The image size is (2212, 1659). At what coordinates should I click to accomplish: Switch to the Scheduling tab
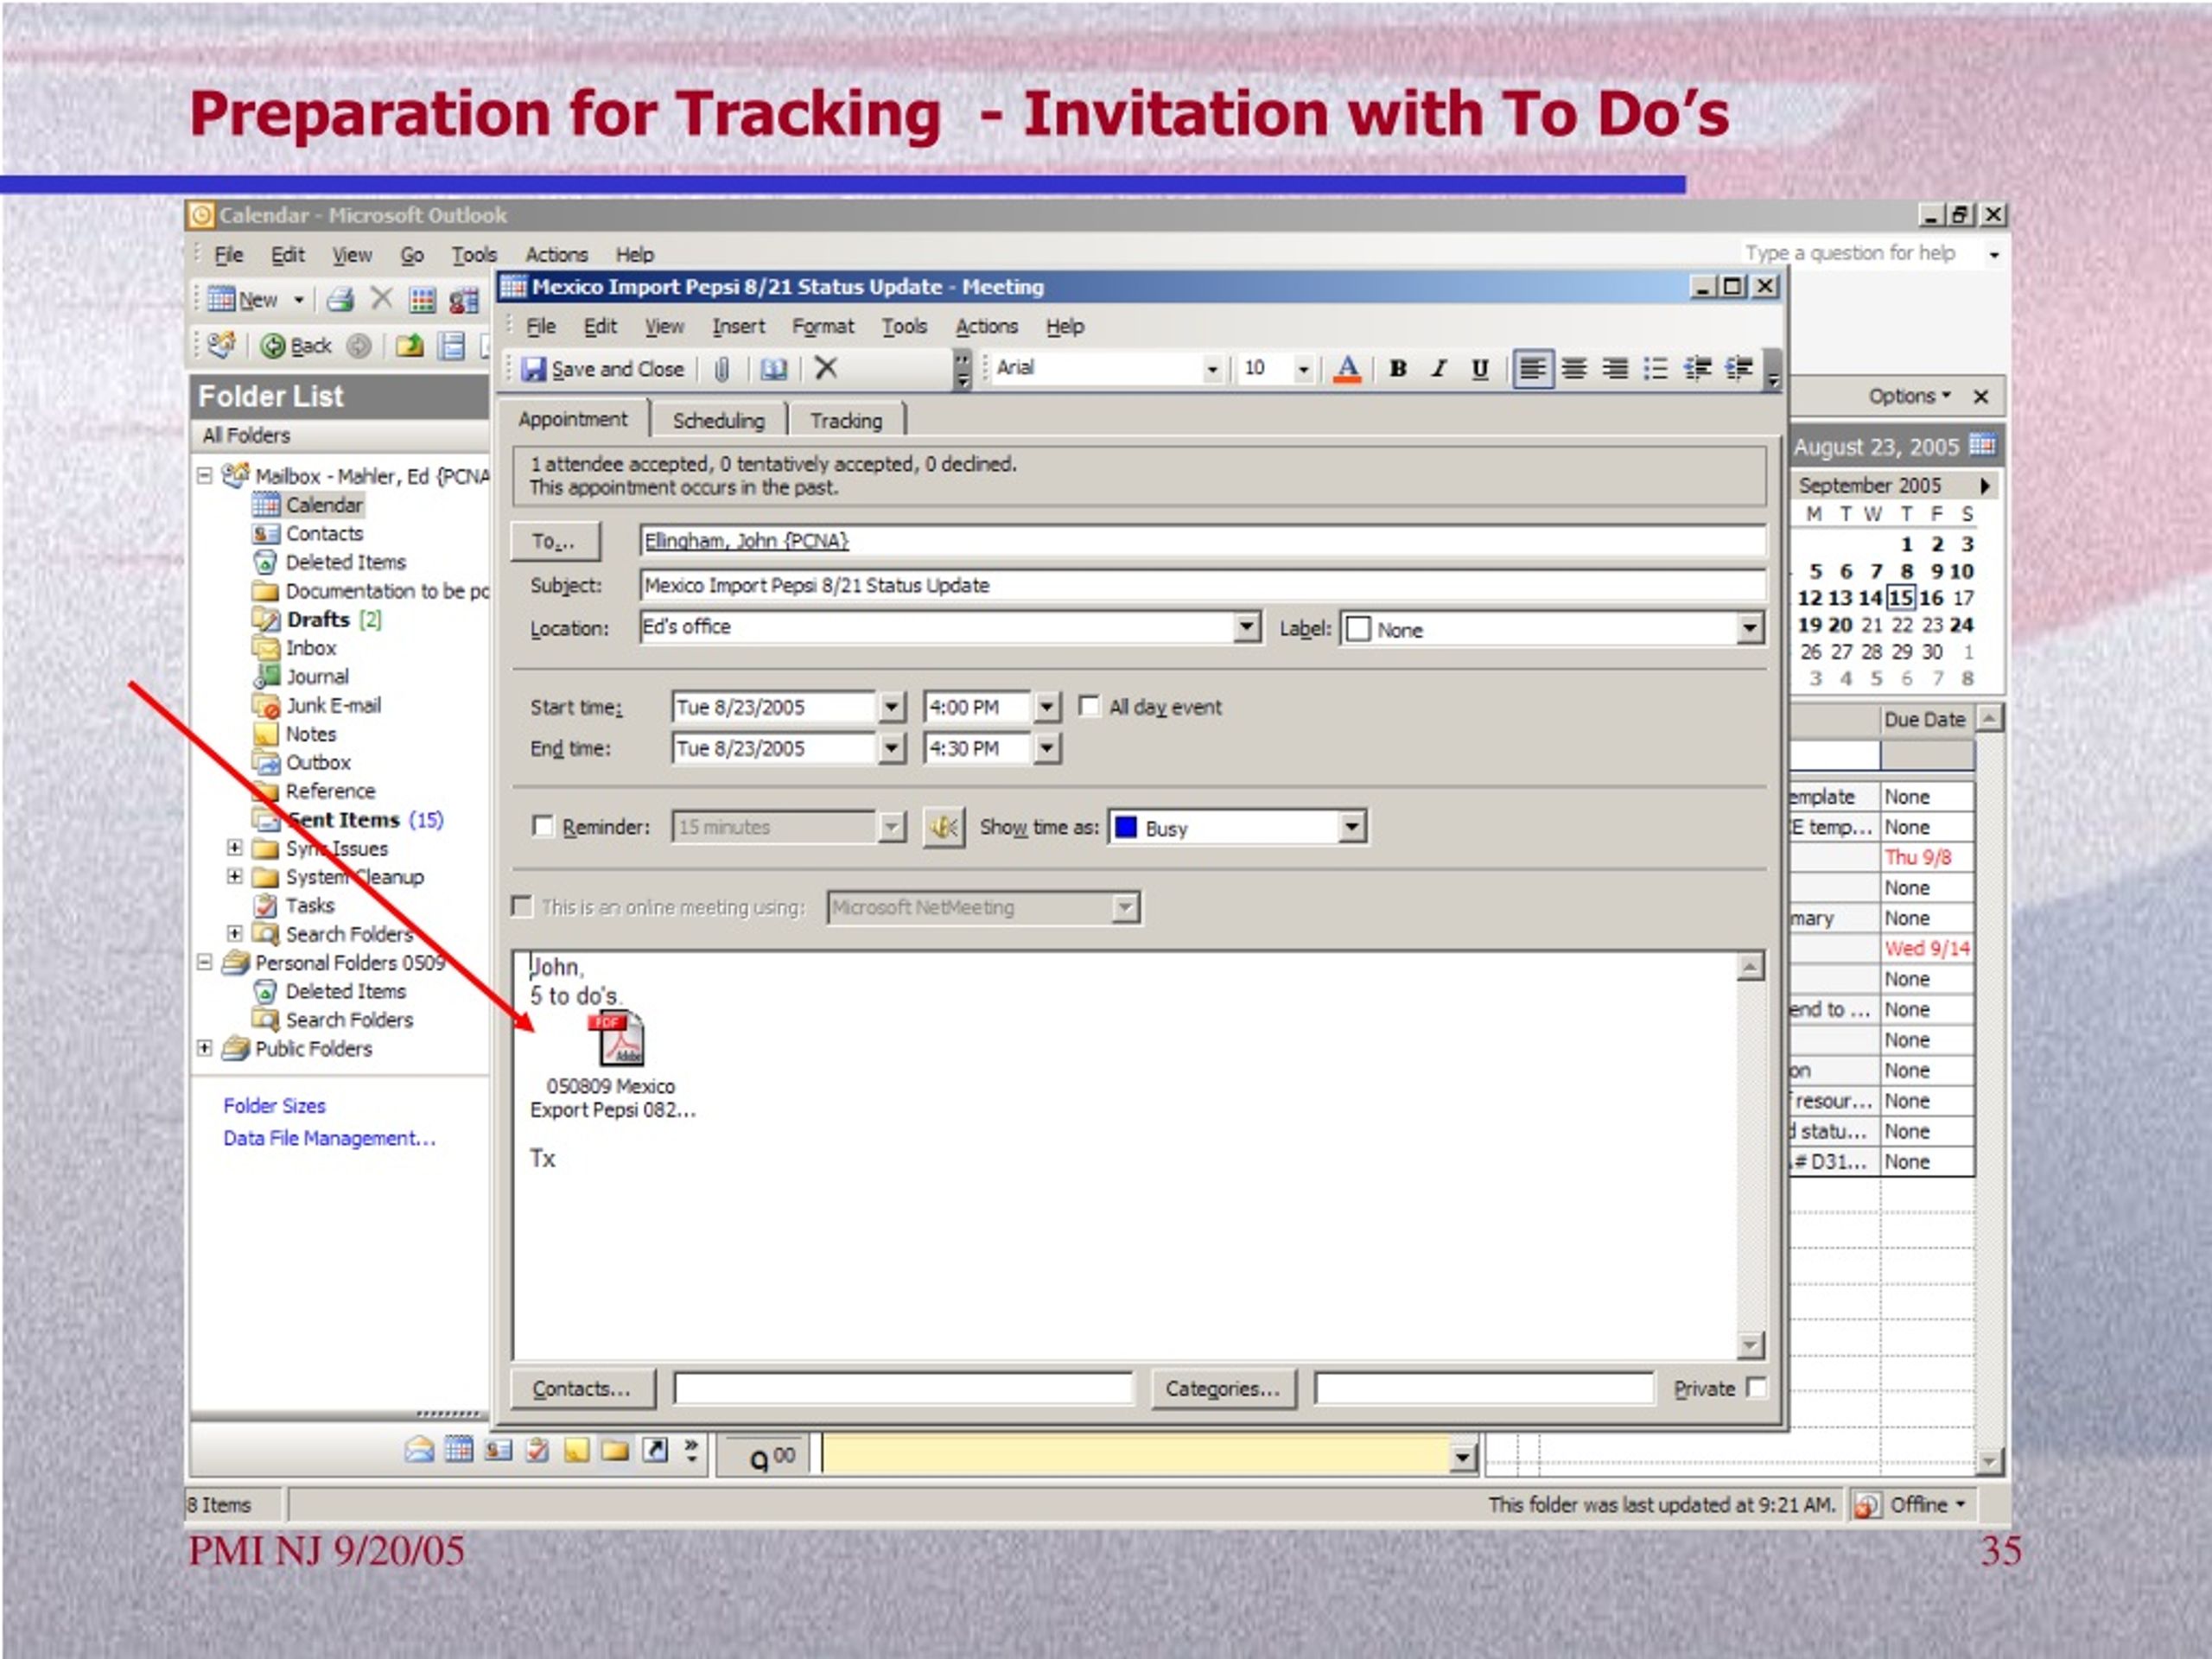tap(718, 420)
